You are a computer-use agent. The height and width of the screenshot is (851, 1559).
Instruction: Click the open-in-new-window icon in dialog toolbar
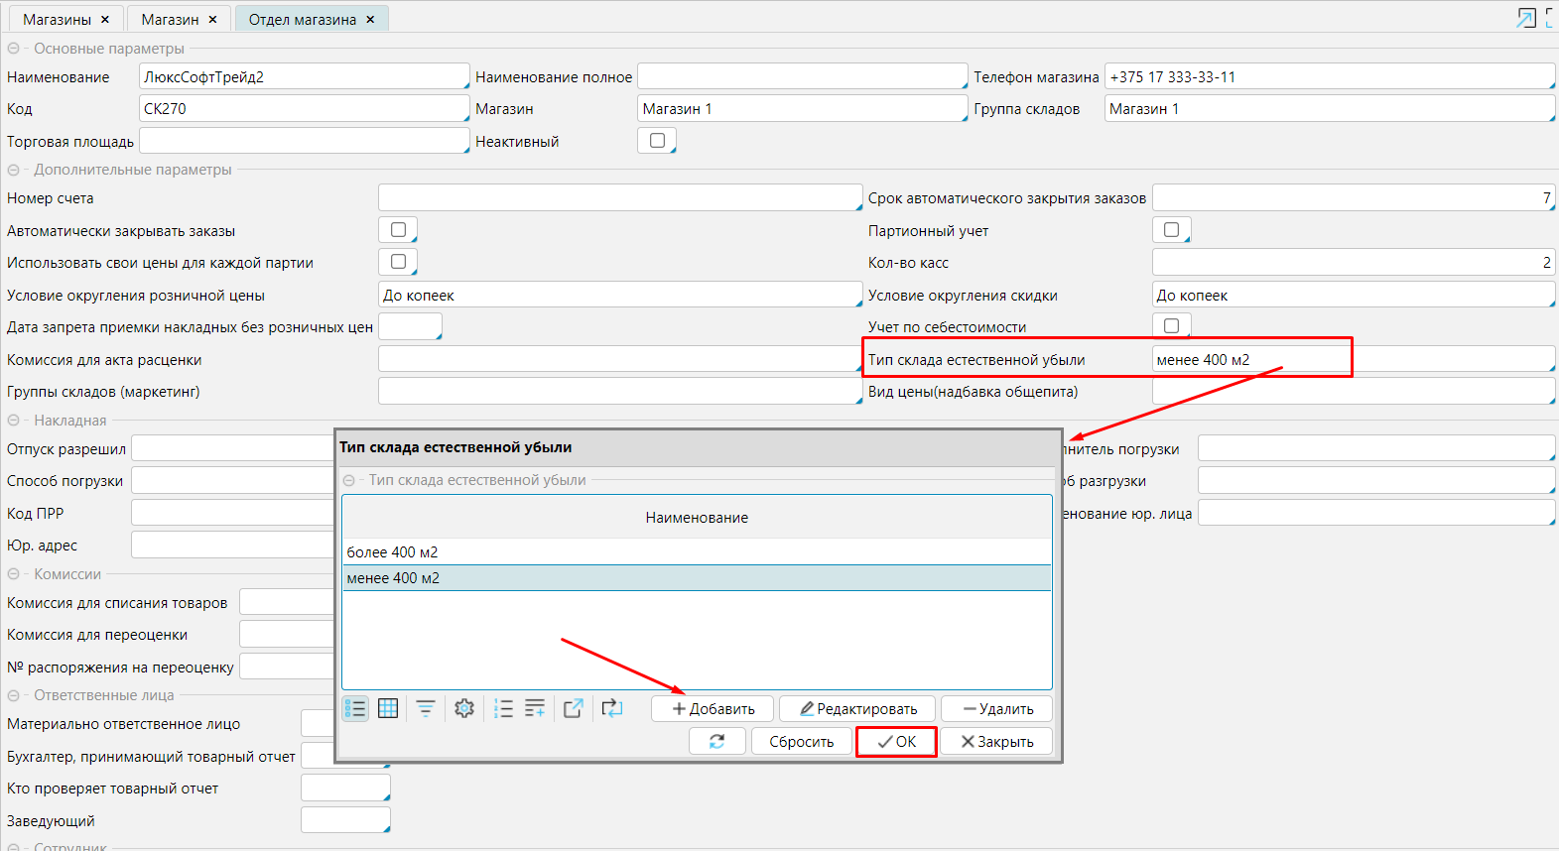coord(573,708)
